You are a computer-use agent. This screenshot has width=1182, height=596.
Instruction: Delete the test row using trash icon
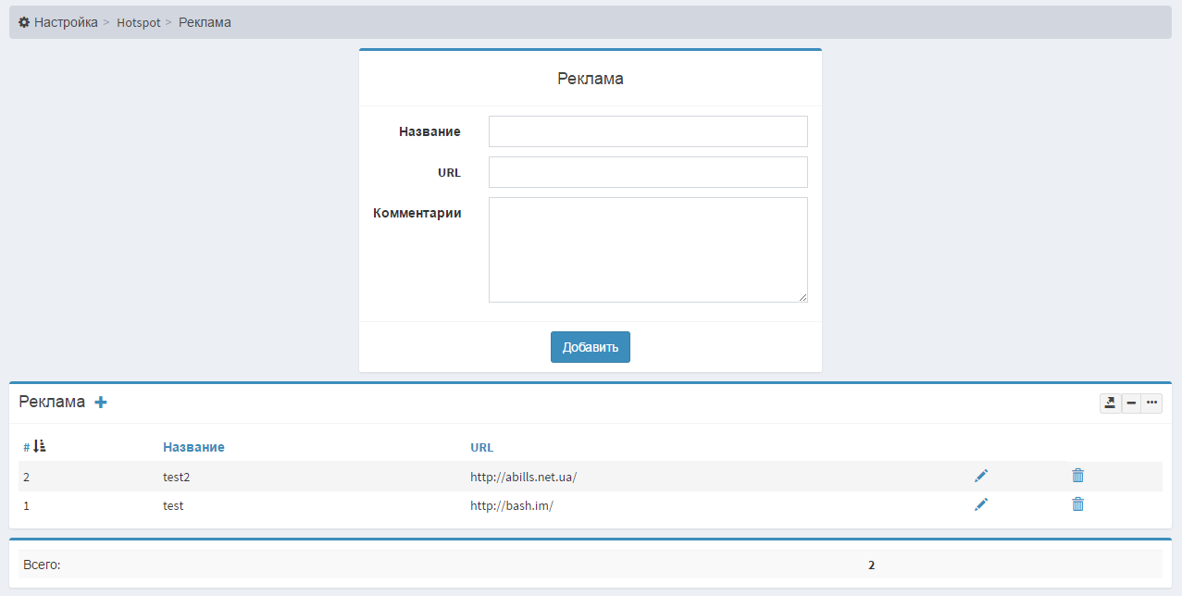(1077, 504)
